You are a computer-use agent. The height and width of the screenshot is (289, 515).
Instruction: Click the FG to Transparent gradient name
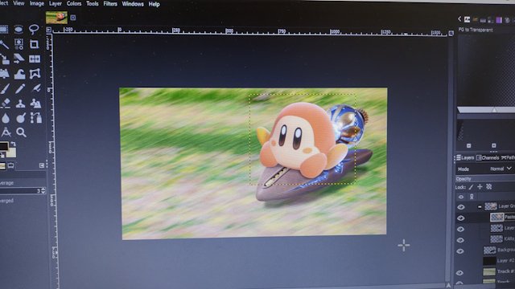coord(476,30)
